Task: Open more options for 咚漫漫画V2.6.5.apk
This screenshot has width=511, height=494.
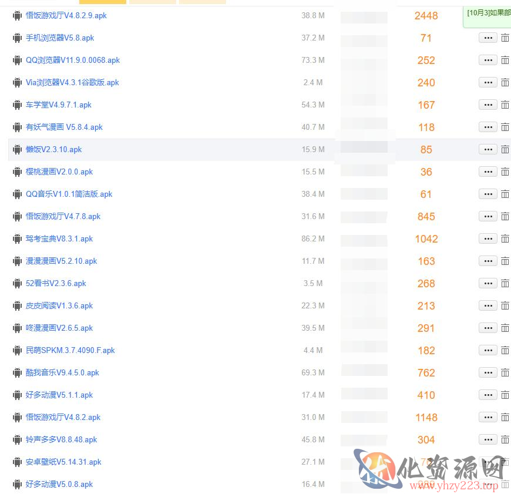Action: [x=488, y=328]
